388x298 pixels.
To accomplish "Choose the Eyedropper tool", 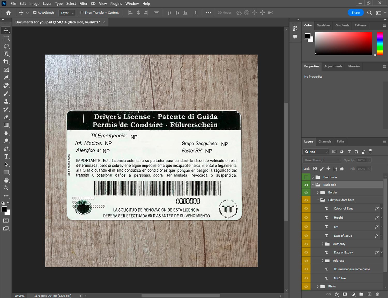I will coord(6,78).
